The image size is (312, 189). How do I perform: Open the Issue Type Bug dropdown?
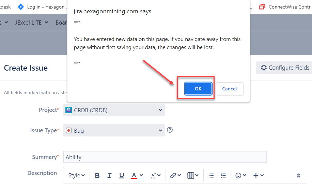[x=114, y=130]
